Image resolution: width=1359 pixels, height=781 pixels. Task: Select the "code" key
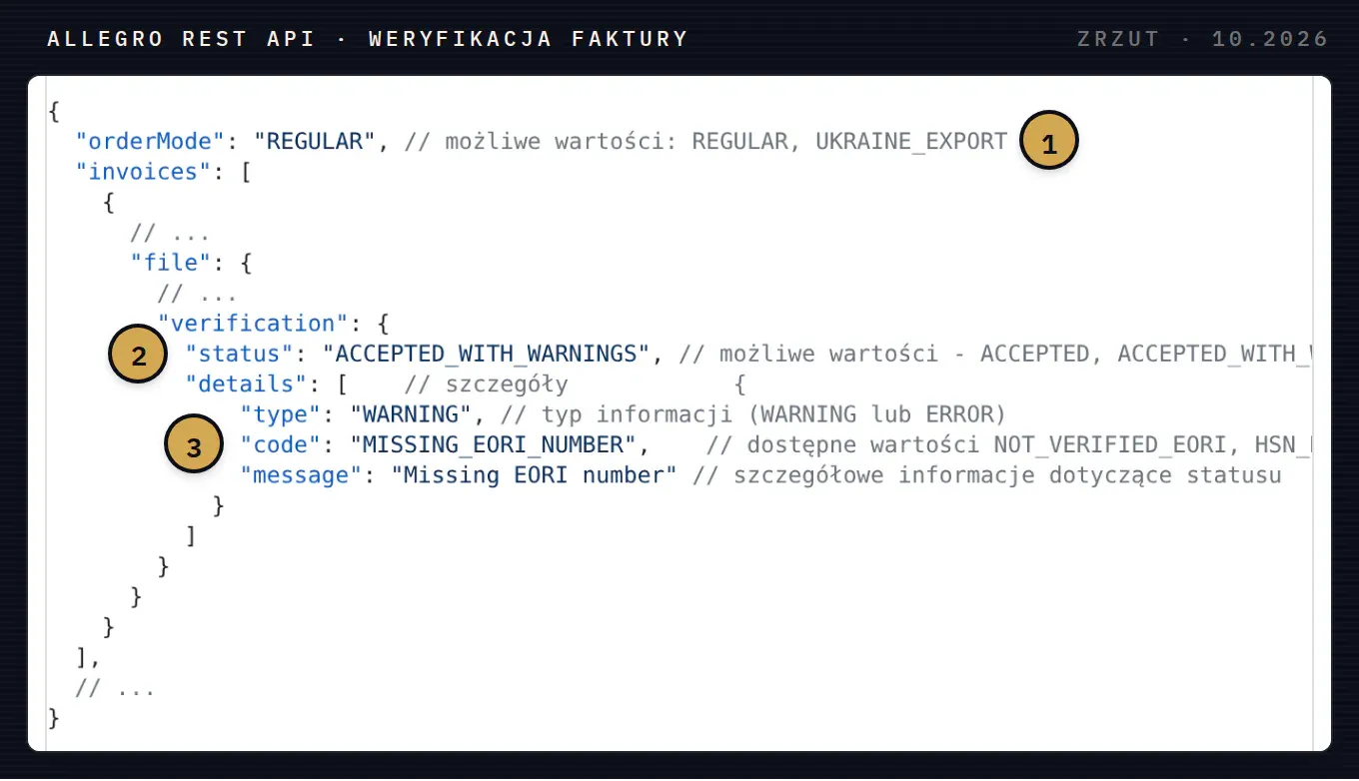click(280, 445)
